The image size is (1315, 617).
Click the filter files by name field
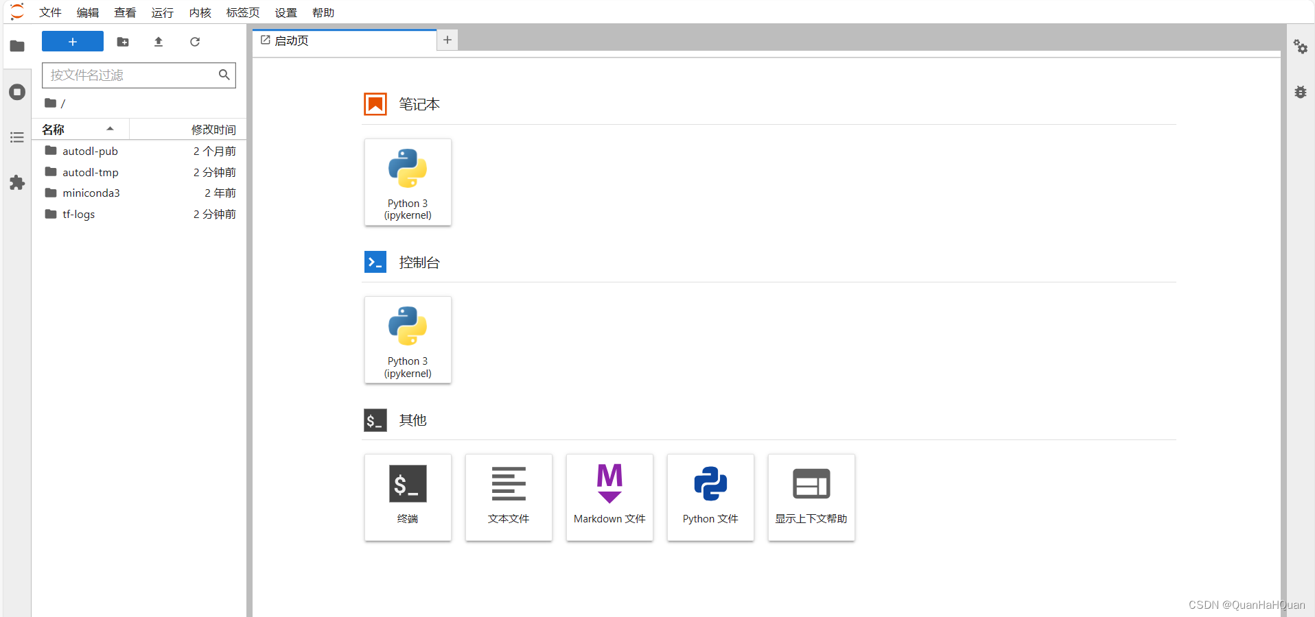[x=139, y=75]
